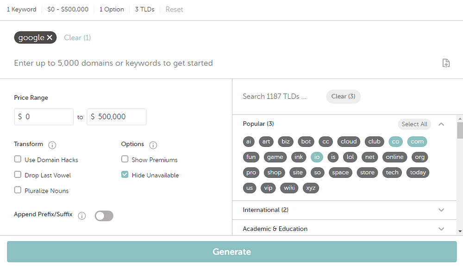Enable Use Domain Hacks checkbox
The image size is (463, 267).
(18, 159)
